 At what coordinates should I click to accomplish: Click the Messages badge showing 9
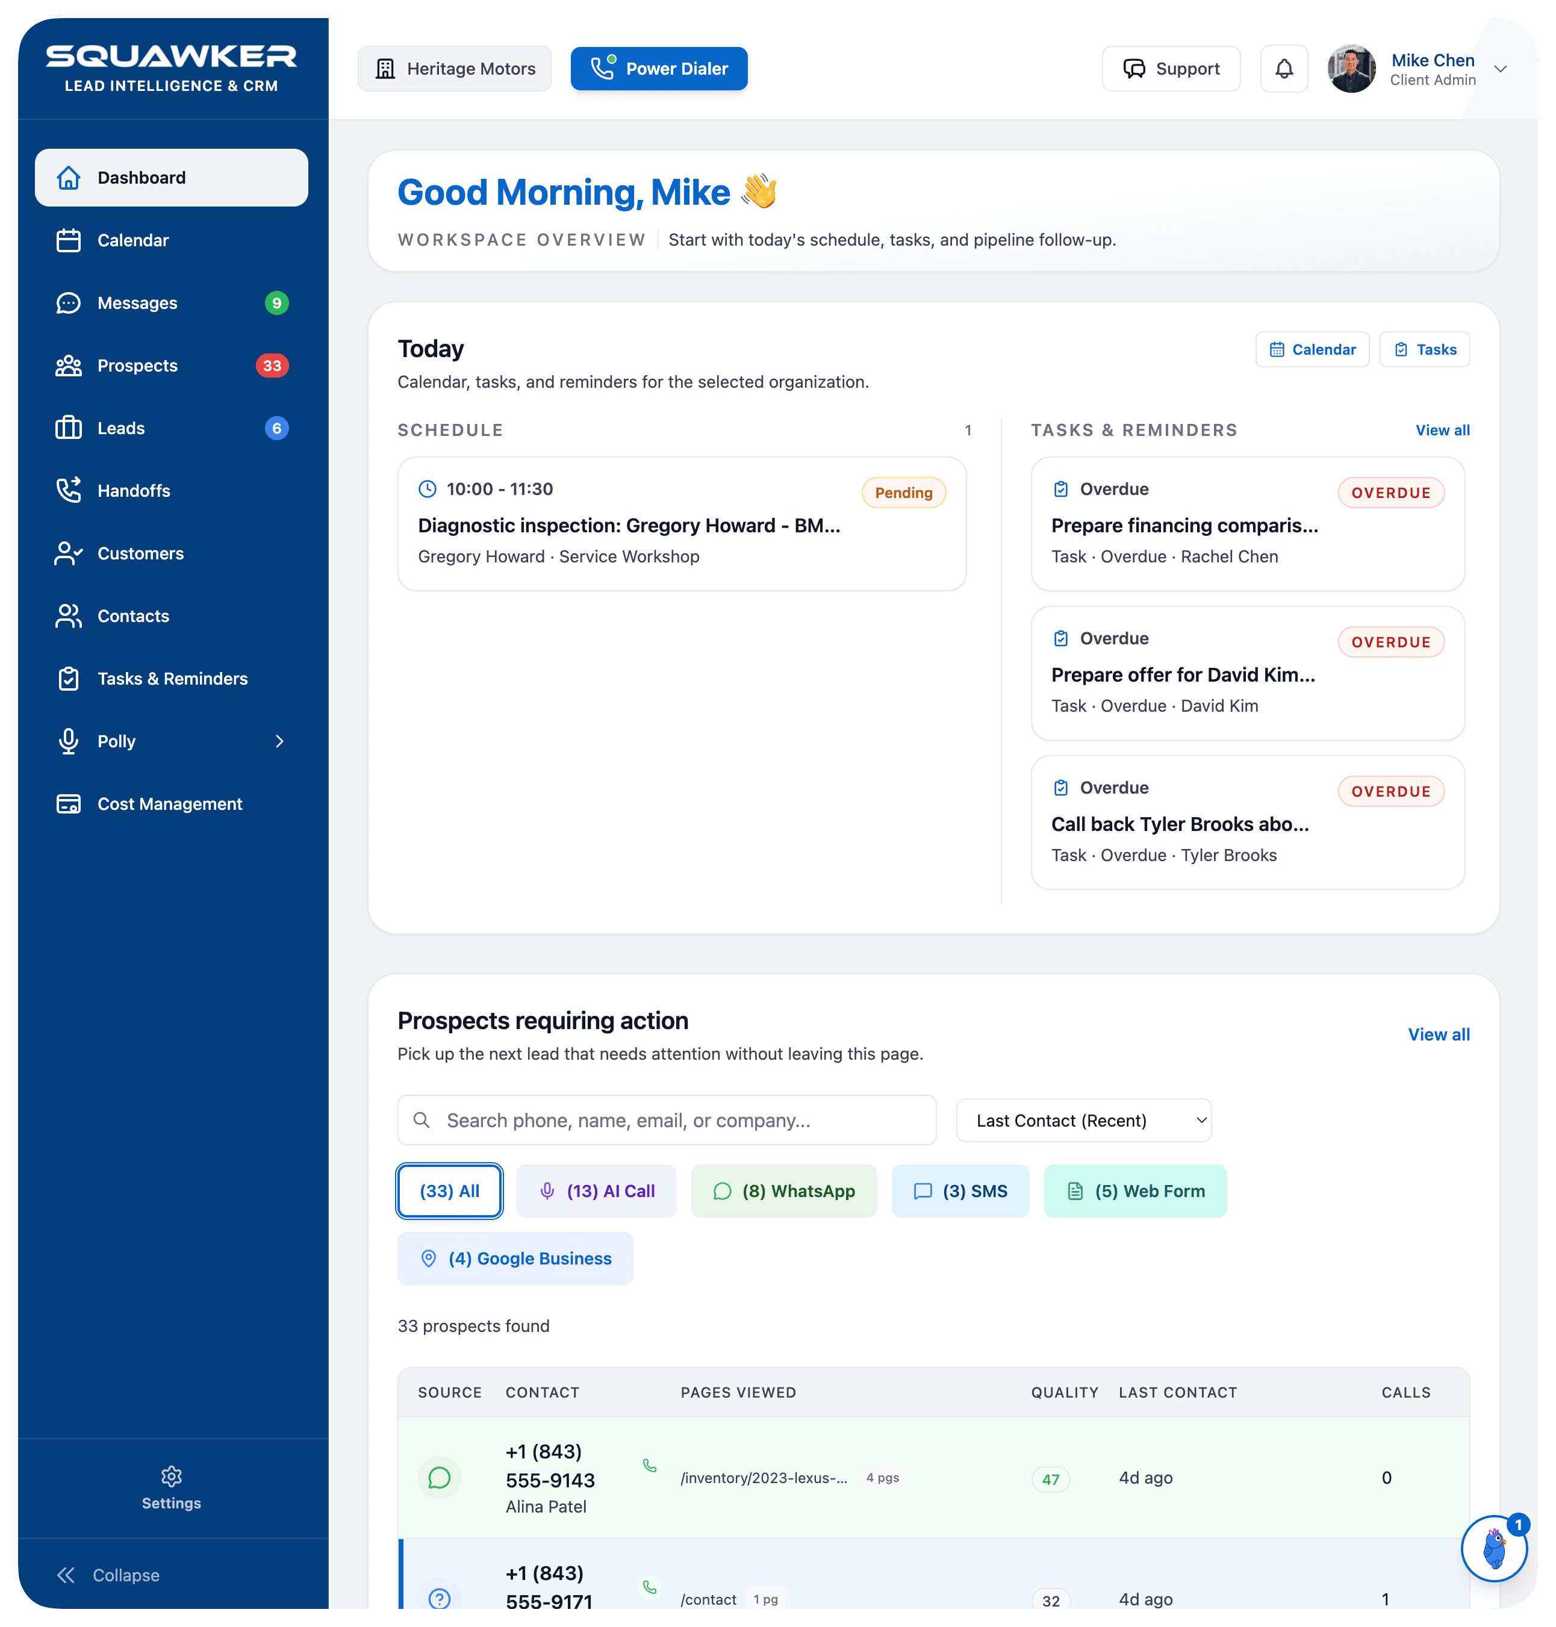tap(276, 303)
